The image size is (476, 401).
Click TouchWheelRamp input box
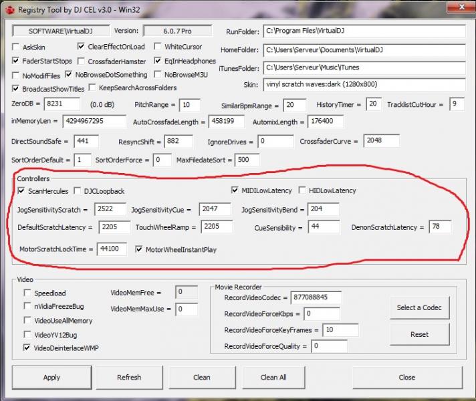217,227
